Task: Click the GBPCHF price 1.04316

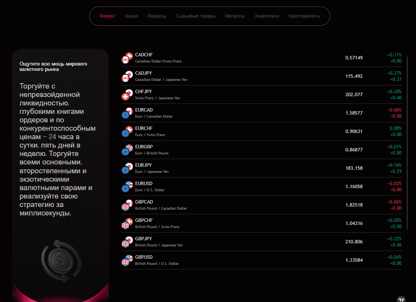Action: coord(354,223)
